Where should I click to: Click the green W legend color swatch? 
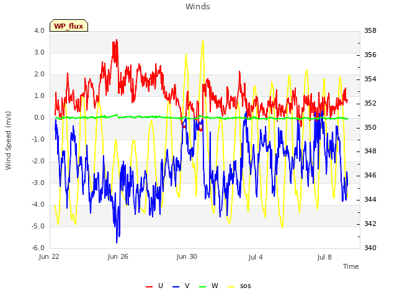(203, 287)
